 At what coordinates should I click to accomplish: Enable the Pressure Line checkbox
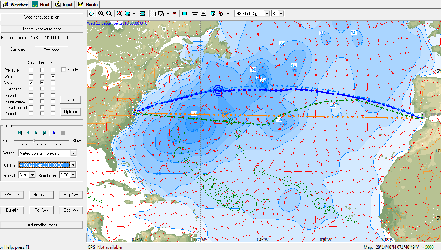[x=42, y=70]
